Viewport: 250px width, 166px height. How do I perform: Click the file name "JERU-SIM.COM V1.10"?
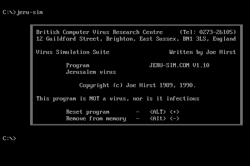[x=179, y=65]
